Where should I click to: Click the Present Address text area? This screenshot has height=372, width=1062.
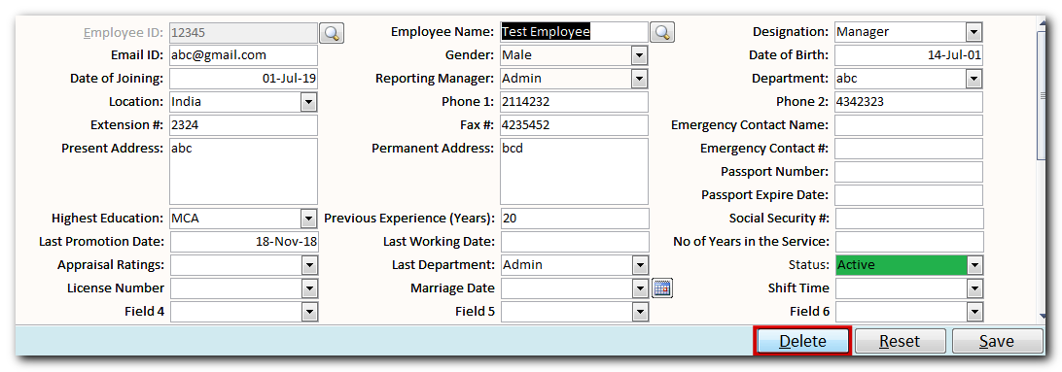point(243,172)
